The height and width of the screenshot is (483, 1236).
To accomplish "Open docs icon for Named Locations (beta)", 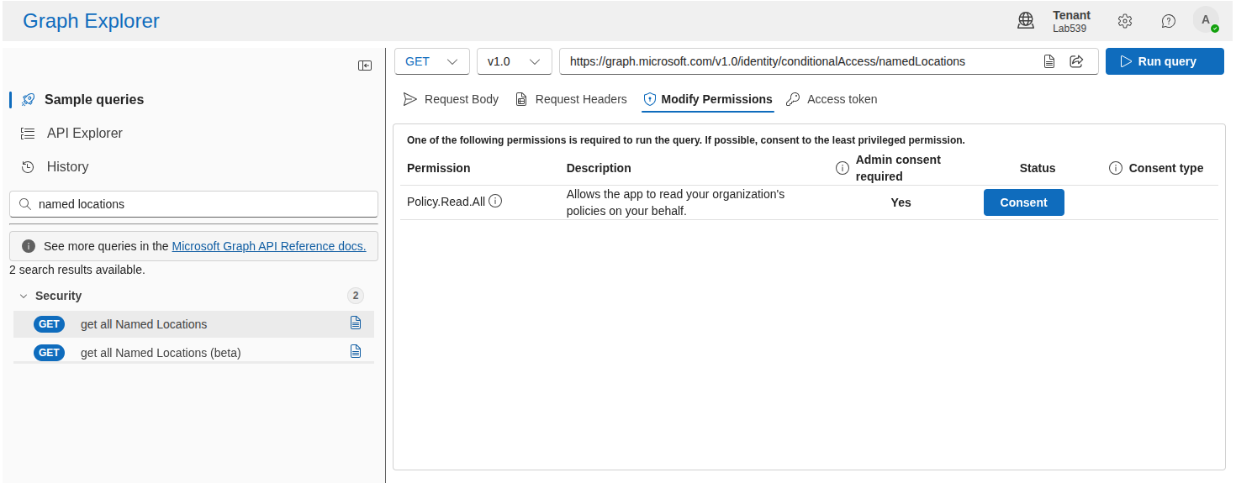I will click(x=356, y=351).
